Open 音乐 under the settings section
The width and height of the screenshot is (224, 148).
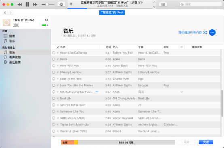pos(12,41)
